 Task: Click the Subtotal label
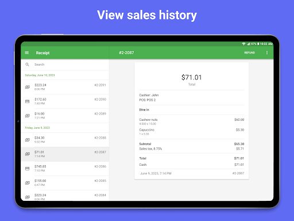[145, 144]
